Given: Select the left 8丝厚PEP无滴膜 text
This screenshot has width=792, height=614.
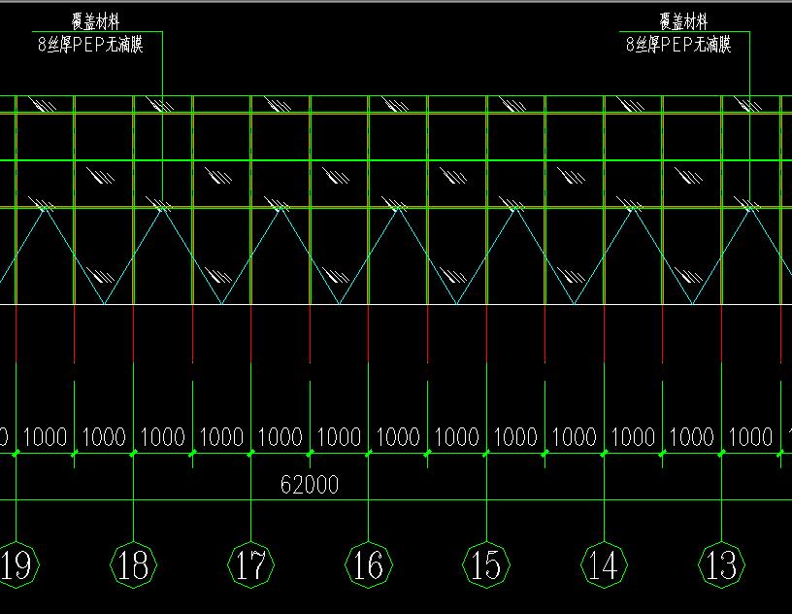Looking at the screenshot, I should pos(90,45).
